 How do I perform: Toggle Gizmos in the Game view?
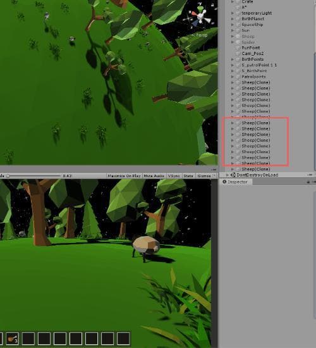204,176
